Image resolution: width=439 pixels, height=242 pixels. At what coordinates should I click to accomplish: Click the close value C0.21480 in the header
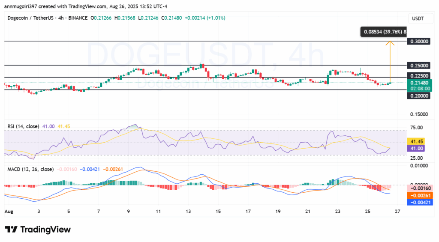pos(171,18)
